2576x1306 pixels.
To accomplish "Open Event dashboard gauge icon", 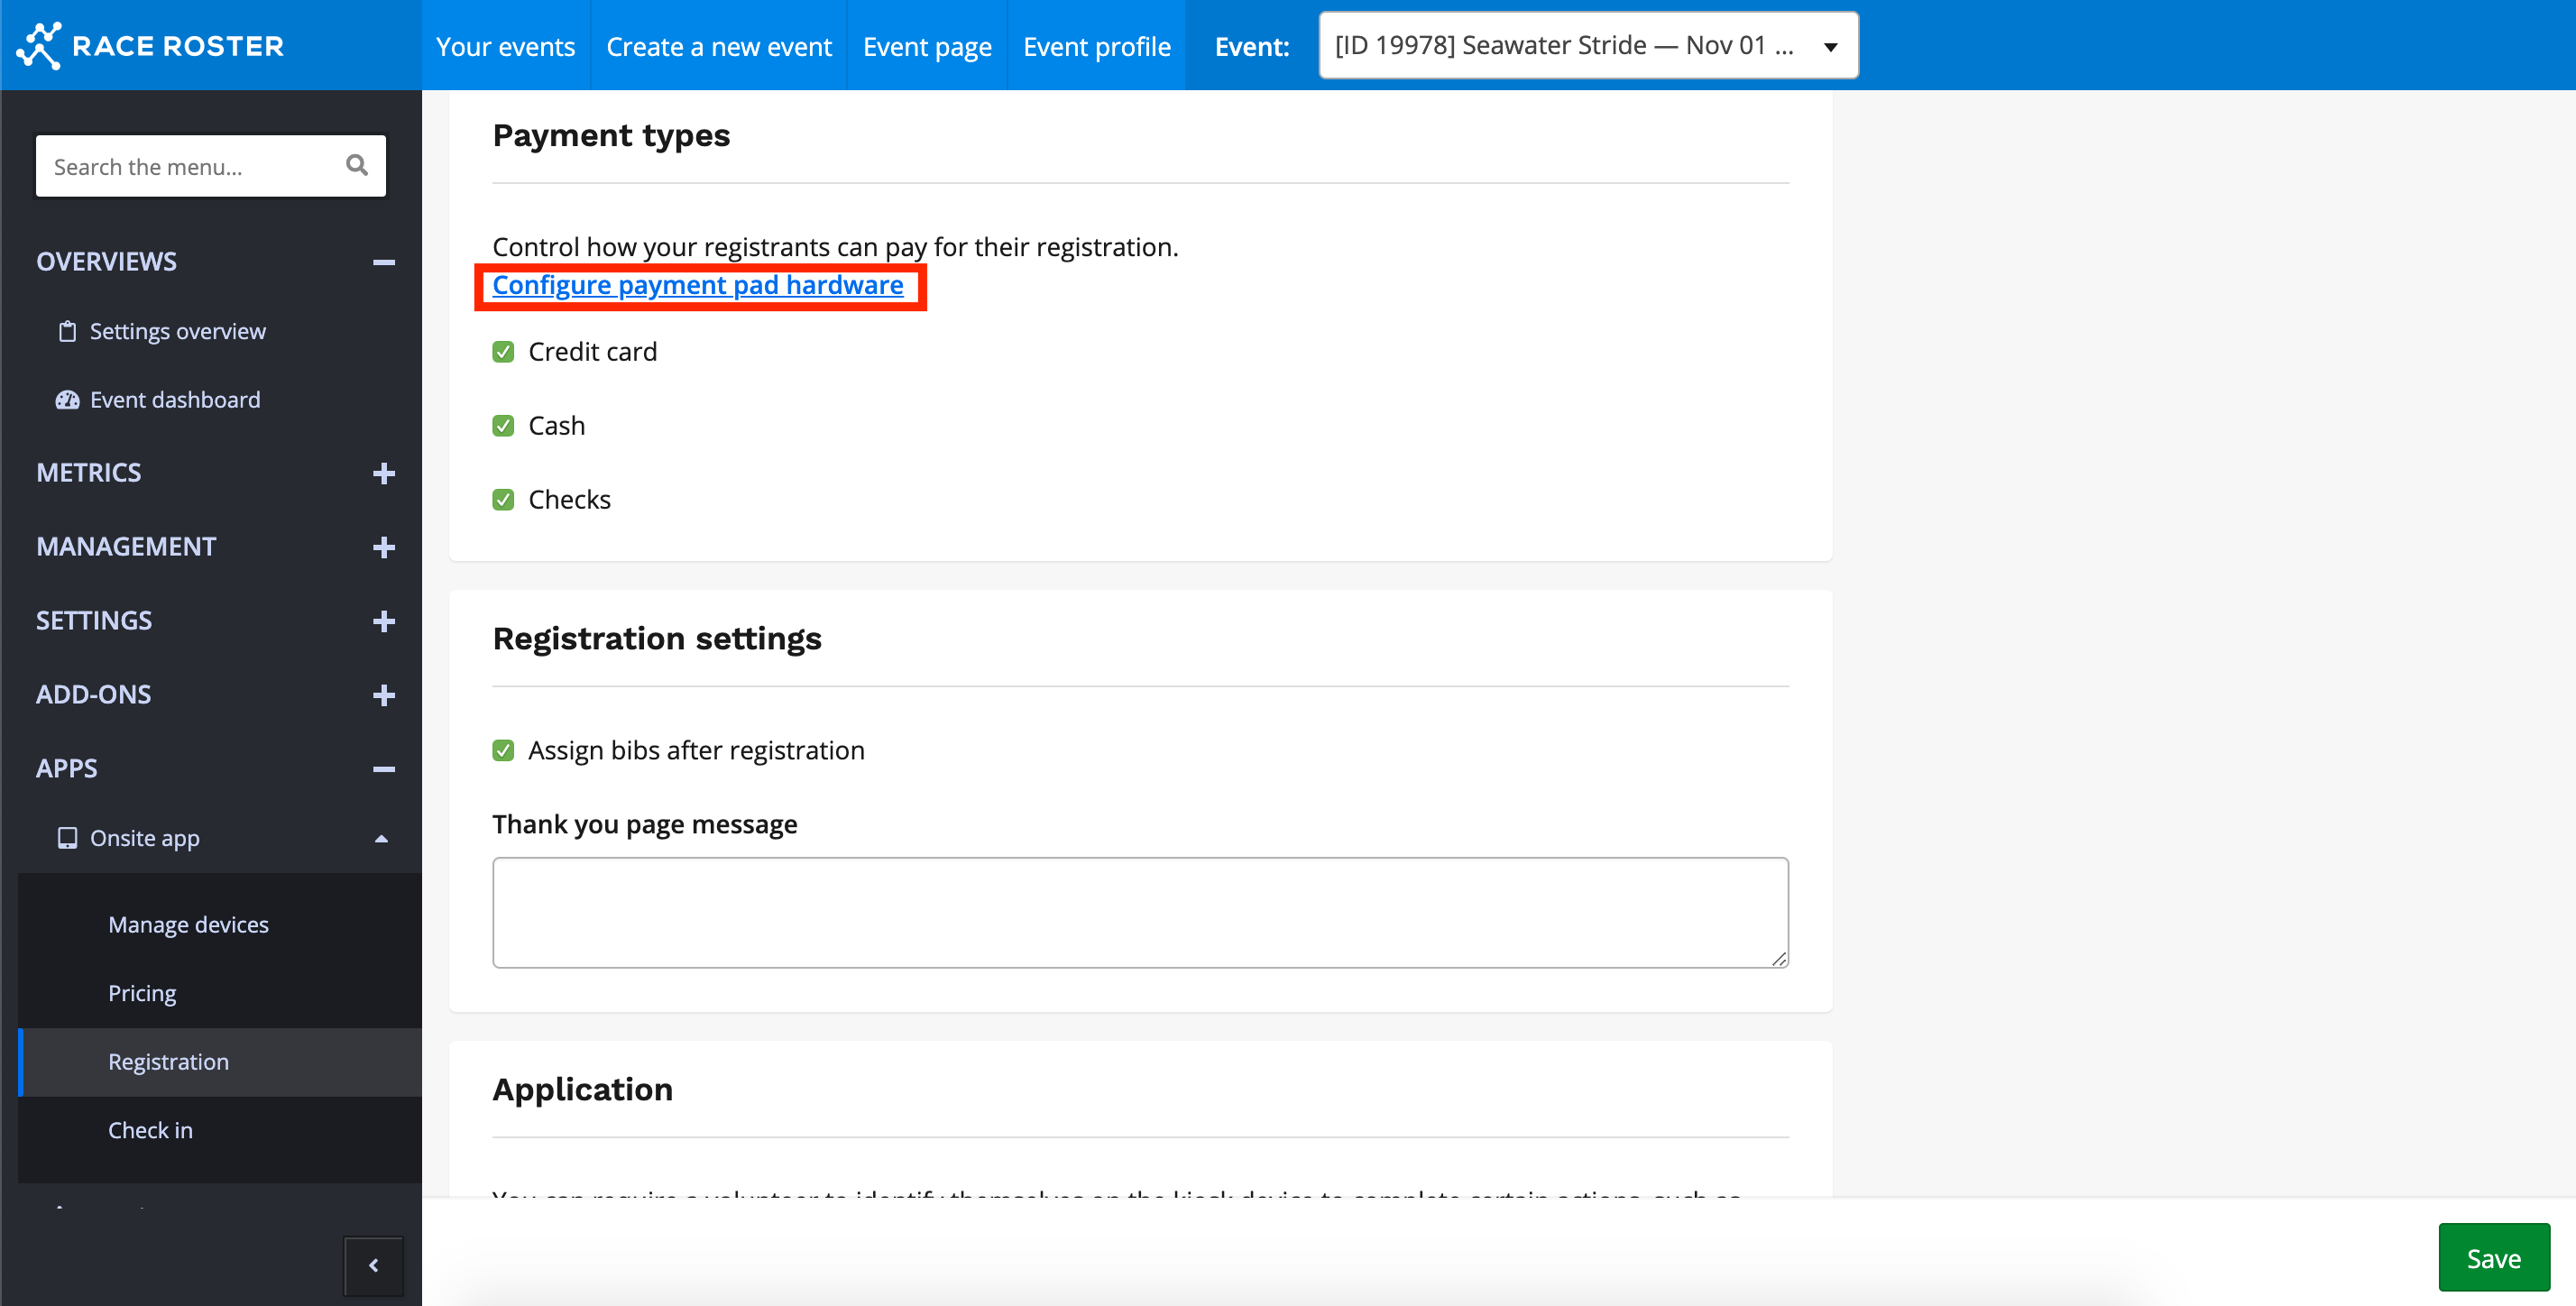I will (x=67, y=400).
